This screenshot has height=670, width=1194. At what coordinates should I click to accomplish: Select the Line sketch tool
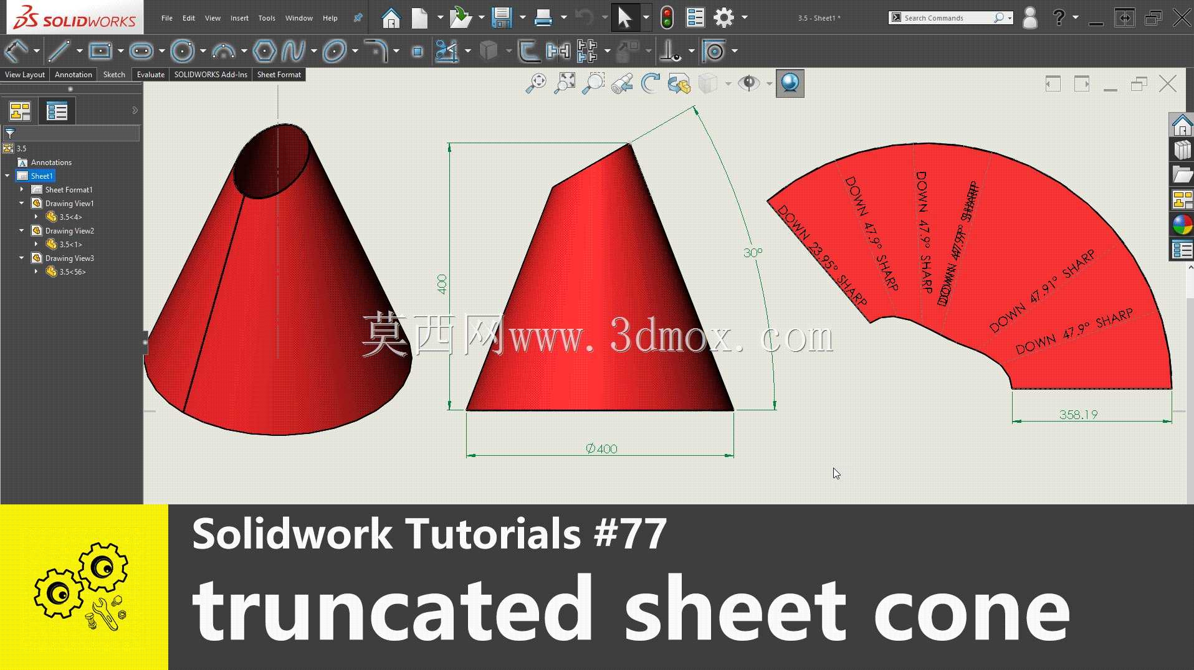59,51
